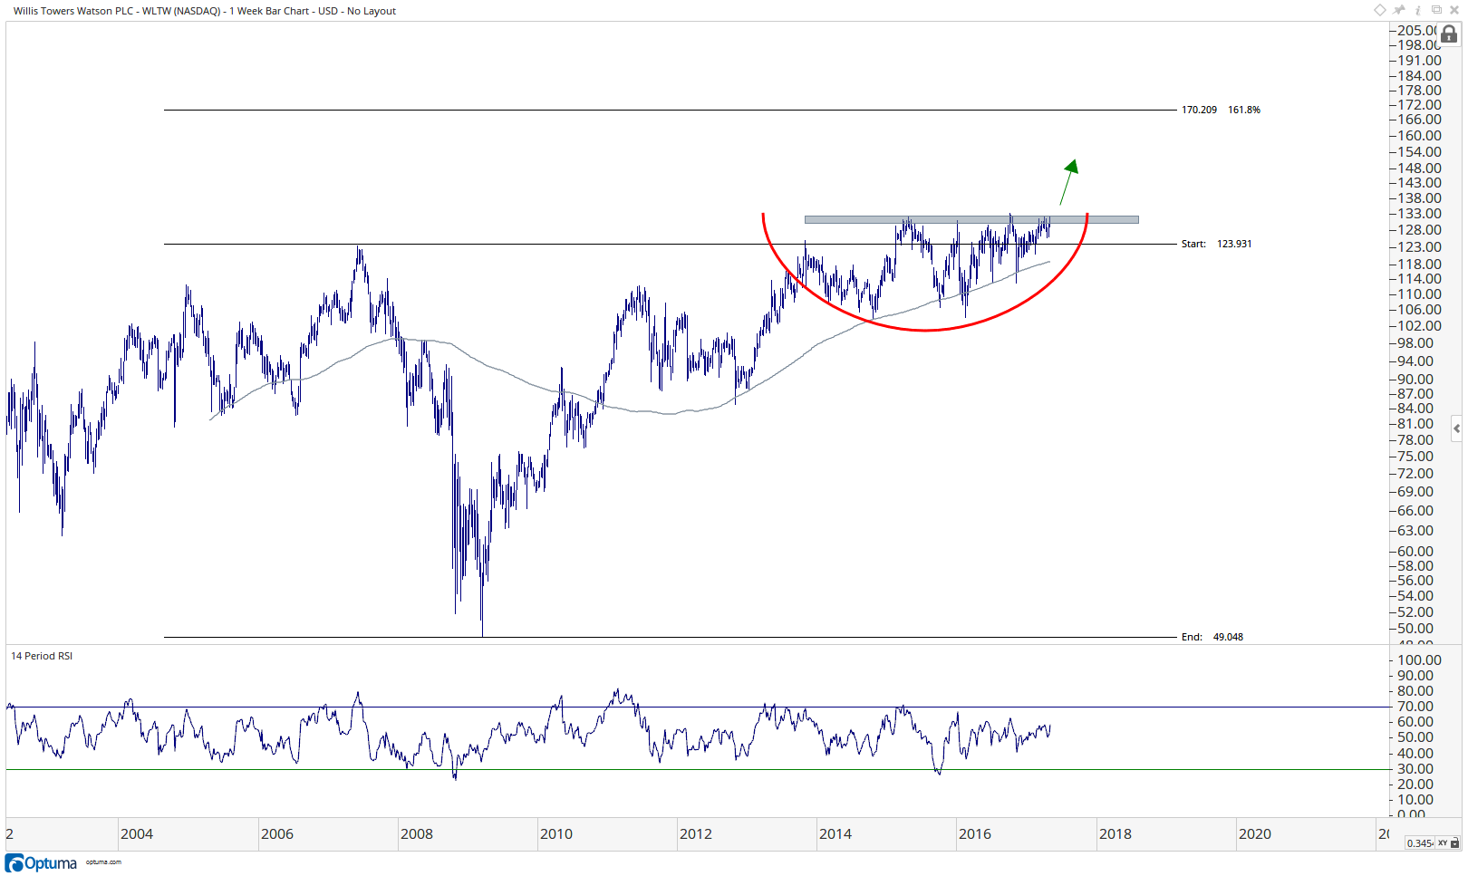Click the 160.00 price scale label
Image resolution: width=1468 pixels, height=876 pixels.
[x=1419, y=136]
